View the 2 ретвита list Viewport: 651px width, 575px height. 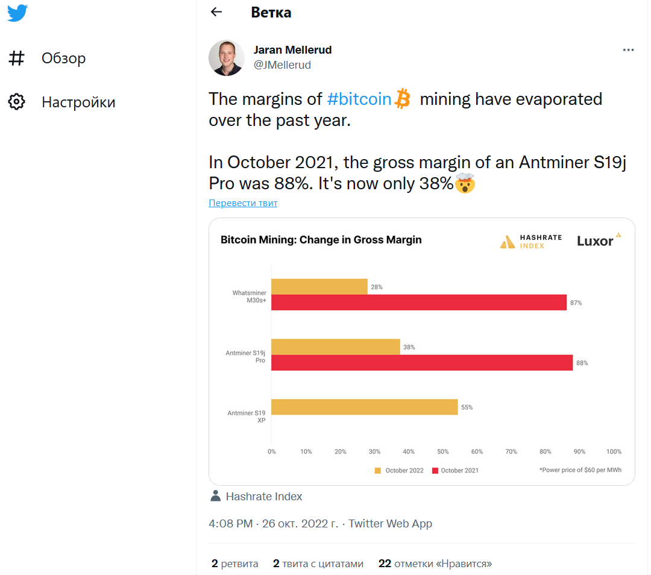point(234,564)
